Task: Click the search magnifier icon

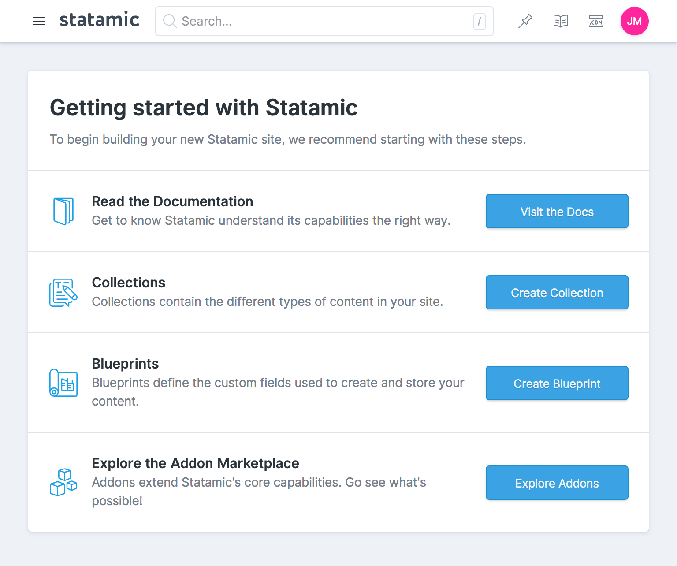Action: coord(170,21)
